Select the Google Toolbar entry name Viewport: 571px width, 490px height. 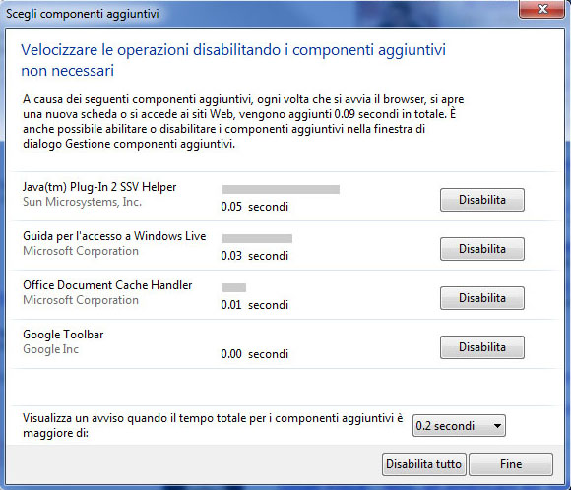click(x=63, y=335)
